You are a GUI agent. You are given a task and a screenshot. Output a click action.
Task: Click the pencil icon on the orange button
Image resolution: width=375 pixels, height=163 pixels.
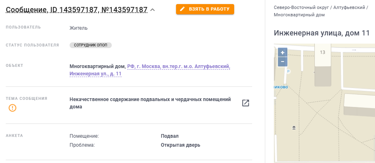click(183, 9)
